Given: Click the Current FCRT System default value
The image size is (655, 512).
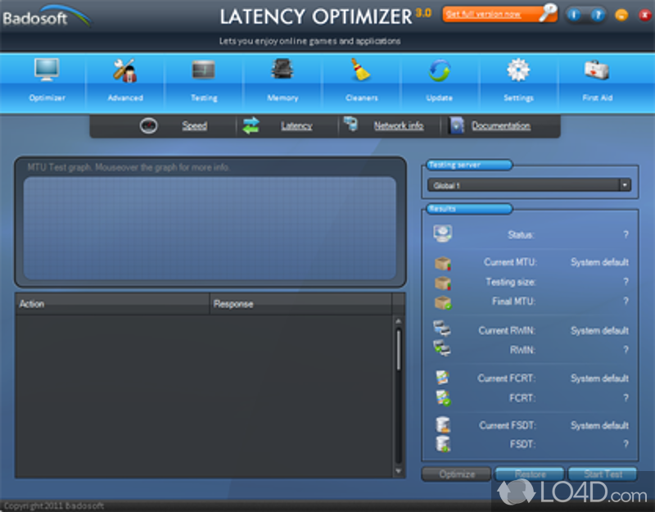Looking at the screenshot, I should (x=599, y=378).
